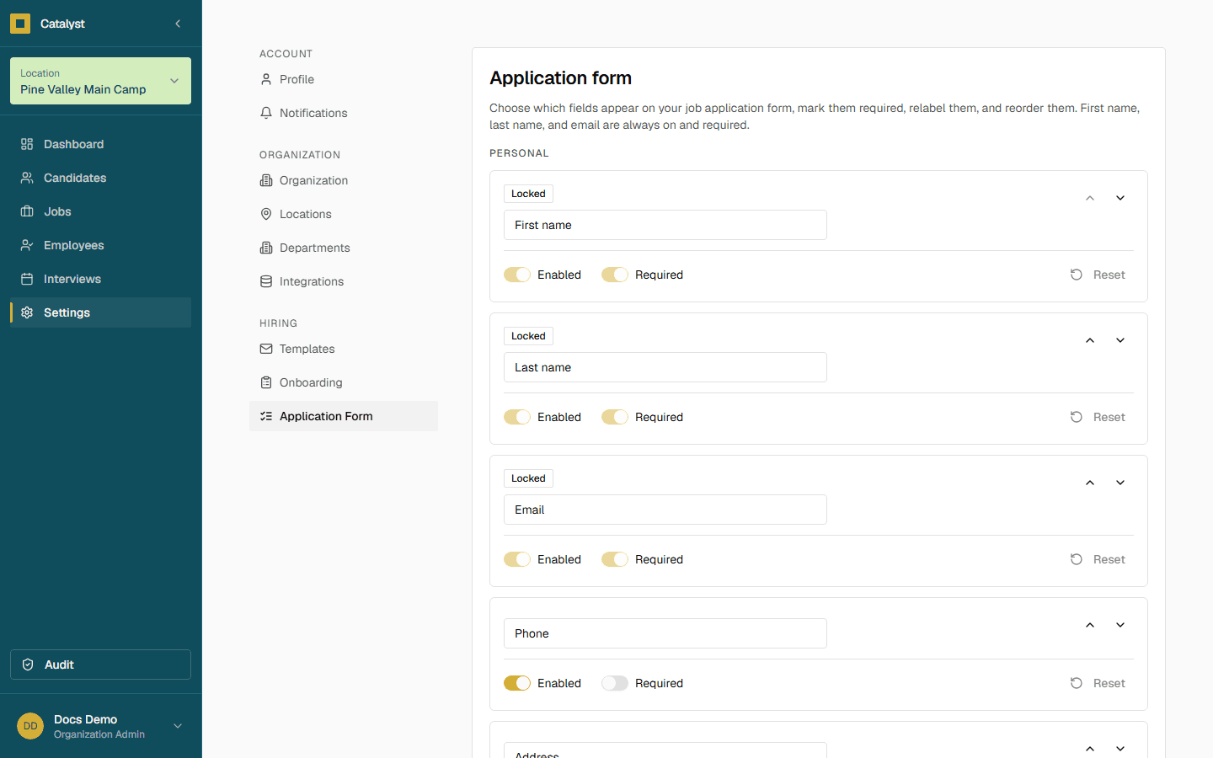Move Phone field up
Screen dimensions: 1213x758
(x=1090, y=625)
